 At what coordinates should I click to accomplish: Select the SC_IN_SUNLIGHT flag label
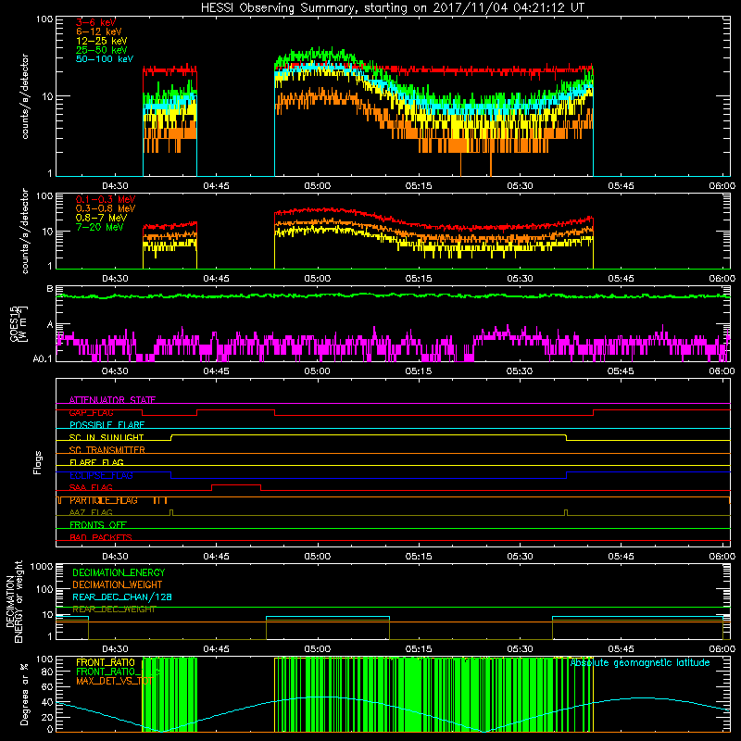tap(107, 437)
